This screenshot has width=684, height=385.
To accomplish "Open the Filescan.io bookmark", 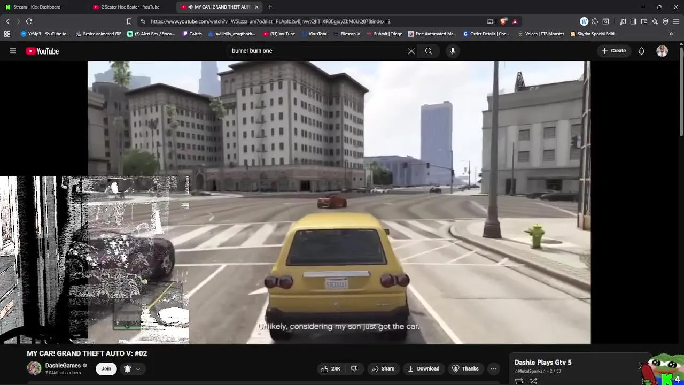I will coord(347,34).
